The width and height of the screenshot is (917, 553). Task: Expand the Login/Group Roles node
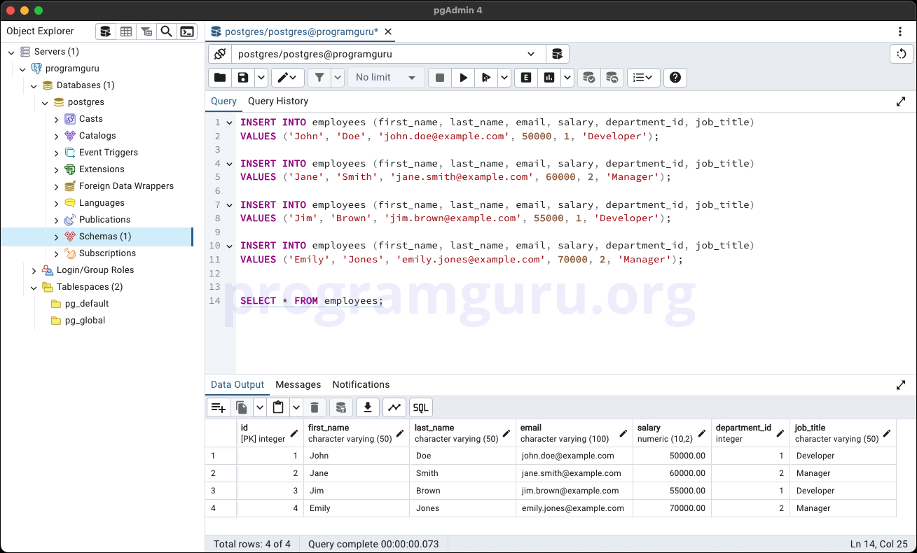(34, 270)
